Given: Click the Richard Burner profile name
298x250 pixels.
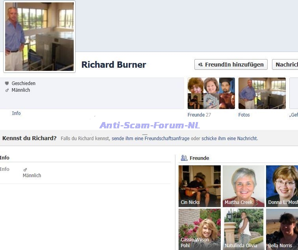Looking at the screenshot, I should [114, 65].
